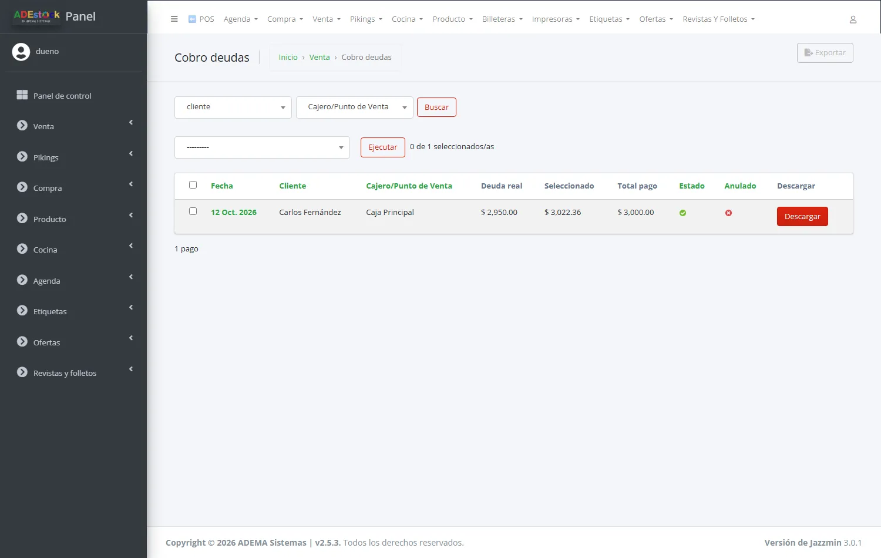Open the Cajero/Punto de Venta filter dropdown
The height and width of the screenshot is (558, 881).
(355, 107)
